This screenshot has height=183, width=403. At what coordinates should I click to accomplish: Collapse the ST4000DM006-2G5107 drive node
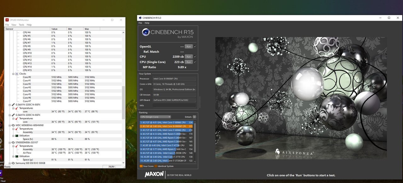[10, 142]
